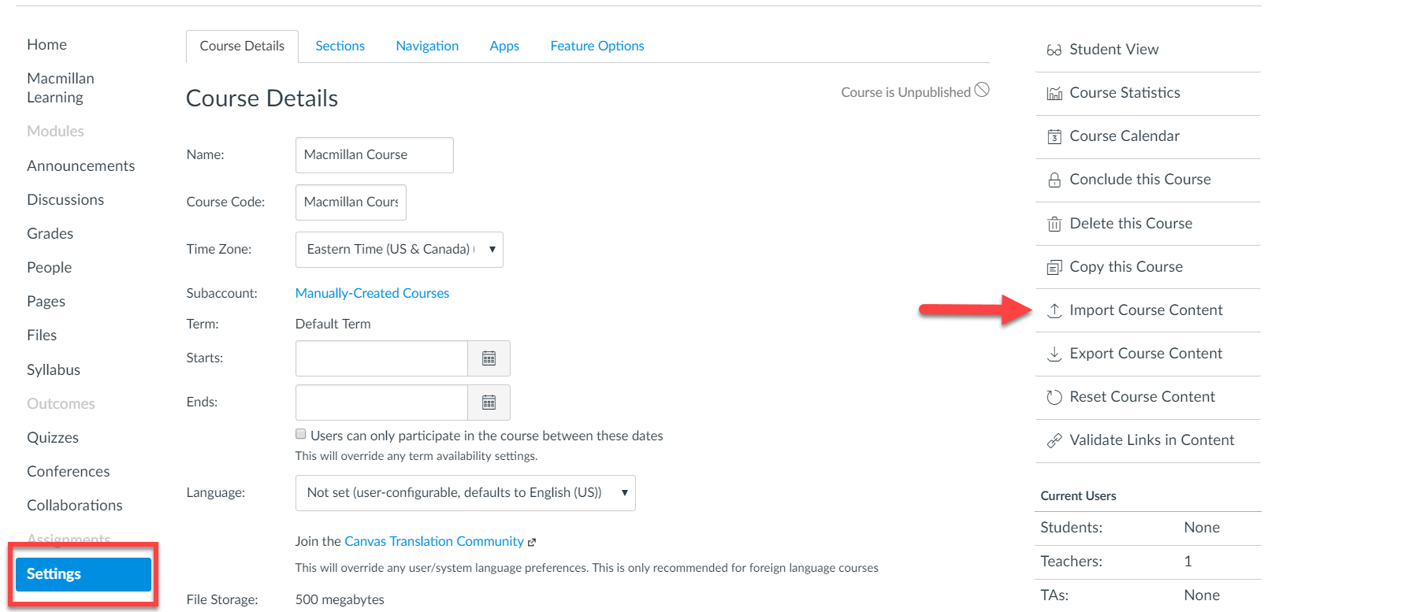Open the Canvas Translation Community link
Screen dimensions: 1405x612
coord(433,541)
